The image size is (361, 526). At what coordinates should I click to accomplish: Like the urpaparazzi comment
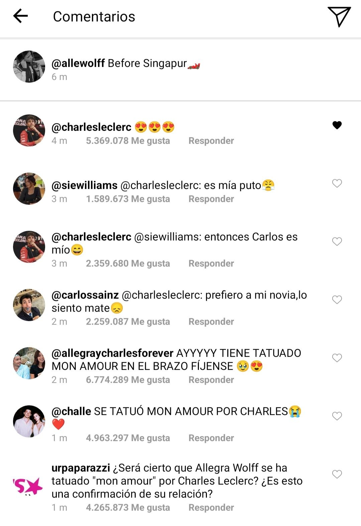(337, 474)
